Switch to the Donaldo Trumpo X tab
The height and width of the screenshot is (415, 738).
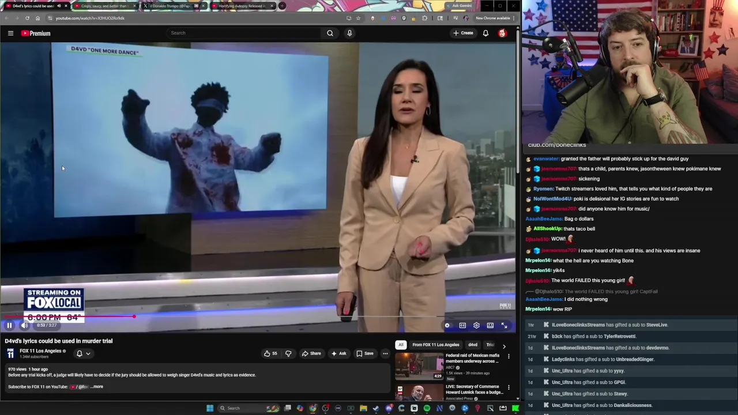(175, 6)
